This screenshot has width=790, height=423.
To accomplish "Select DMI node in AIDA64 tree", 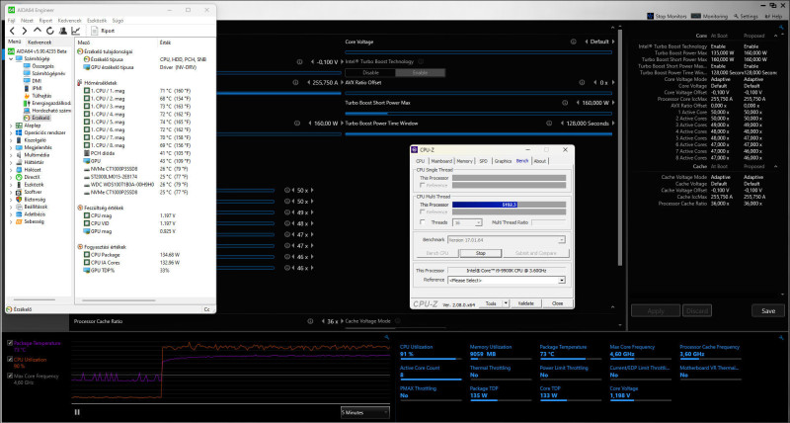I will click(x=37, y=81).
